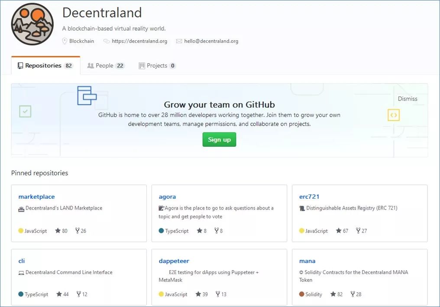Click the blue TypeScript dot on agora card
This screenshot has width=440, height=307.
point(161,231)
